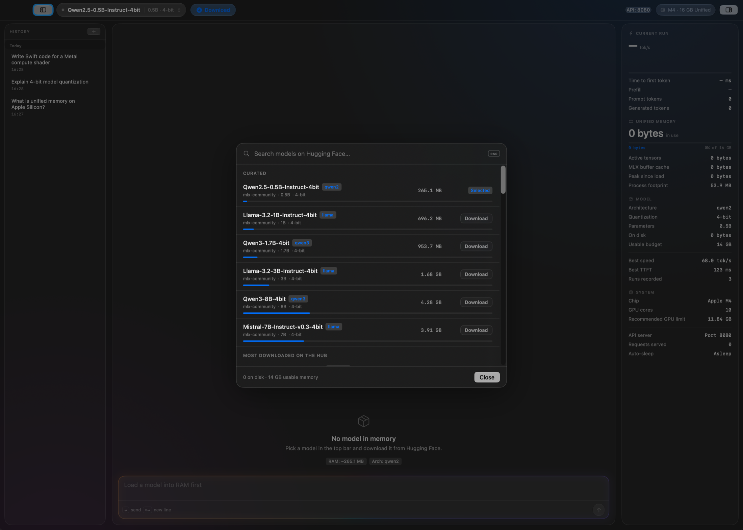
Task: Open history item Write Swift code for Metal shader
Action: pyautogui.click(x=55, y=63)
